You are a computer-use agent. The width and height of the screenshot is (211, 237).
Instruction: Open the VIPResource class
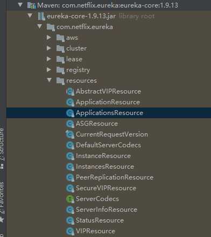[x=95, y=231]
